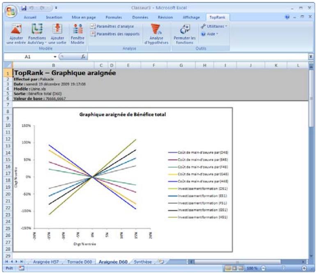Open the Synthèse sheet tab
This screenshot has width=316, height=273.
point(143,262)
